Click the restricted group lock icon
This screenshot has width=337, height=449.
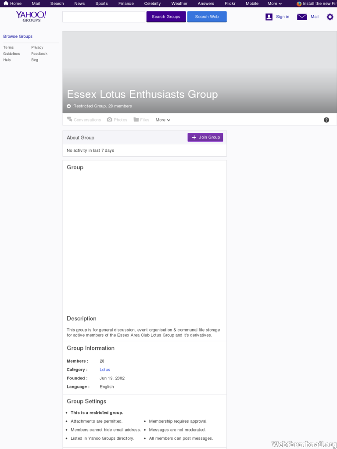69,106
